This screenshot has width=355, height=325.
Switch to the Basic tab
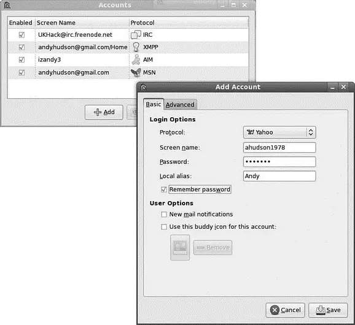[x=154, y=104]
